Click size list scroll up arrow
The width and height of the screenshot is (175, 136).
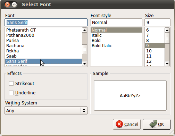click(x=167, y=30)
